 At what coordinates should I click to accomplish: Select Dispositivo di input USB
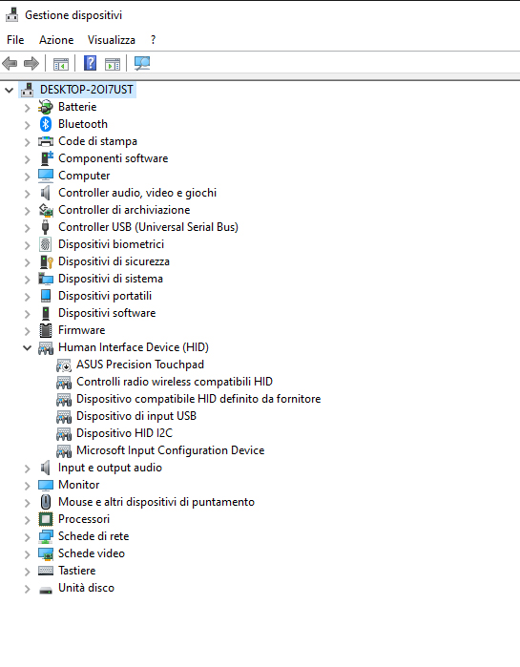(136, 416)
